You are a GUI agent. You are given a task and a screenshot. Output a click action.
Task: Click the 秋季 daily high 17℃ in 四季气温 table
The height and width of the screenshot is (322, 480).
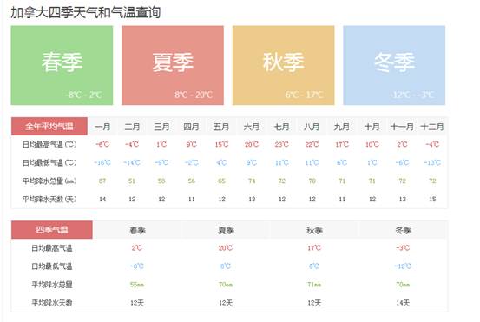point(314,248)
